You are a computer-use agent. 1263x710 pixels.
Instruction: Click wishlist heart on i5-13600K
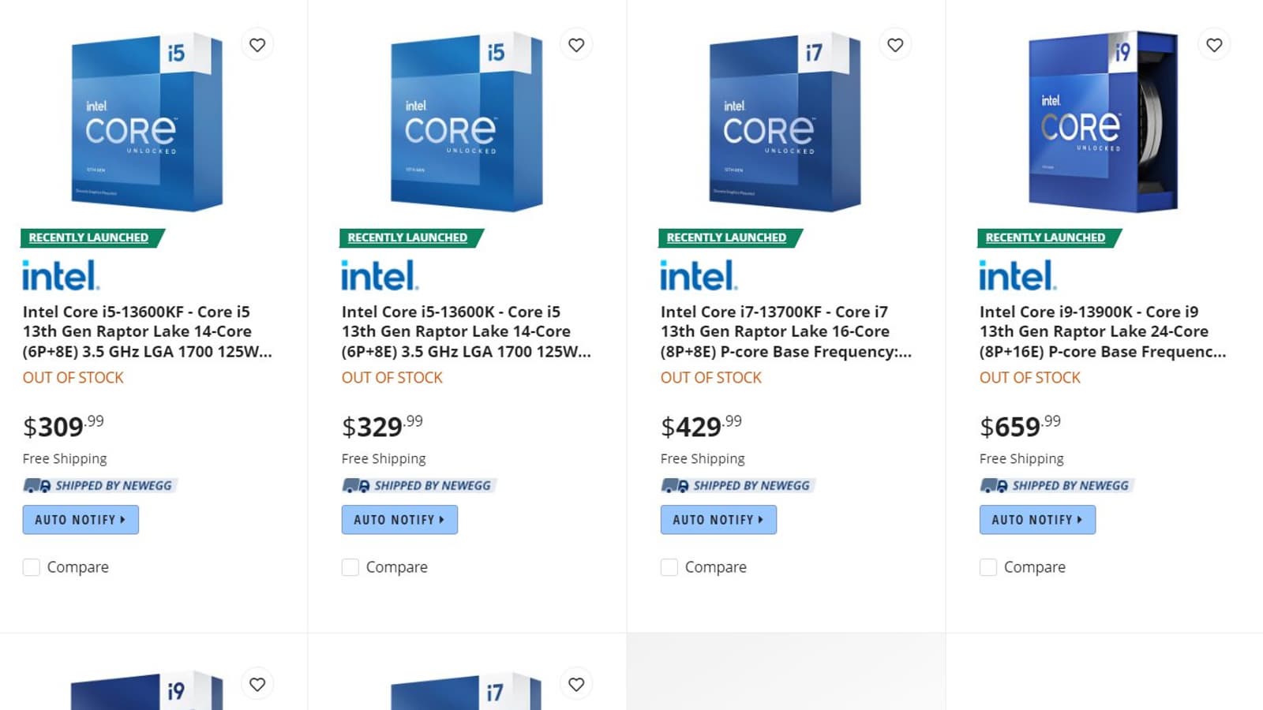[x=576, y=45]
